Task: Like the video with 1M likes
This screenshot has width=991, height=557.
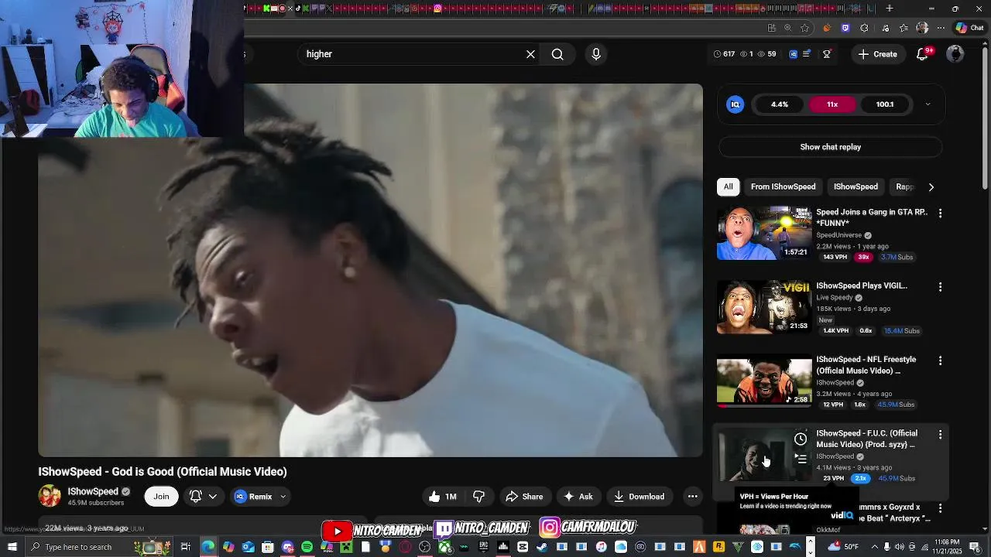Action: point(443,497)
